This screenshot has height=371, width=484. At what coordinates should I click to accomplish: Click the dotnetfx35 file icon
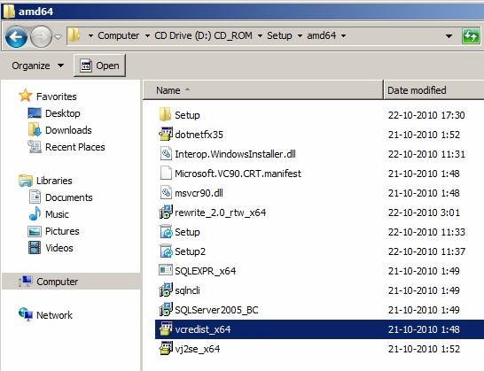(x=166, y=134)
